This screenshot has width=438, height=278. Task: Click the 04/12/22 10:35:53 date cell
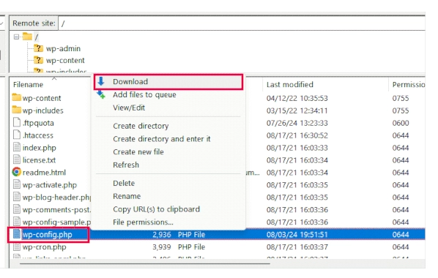click(x=297, y=98)
